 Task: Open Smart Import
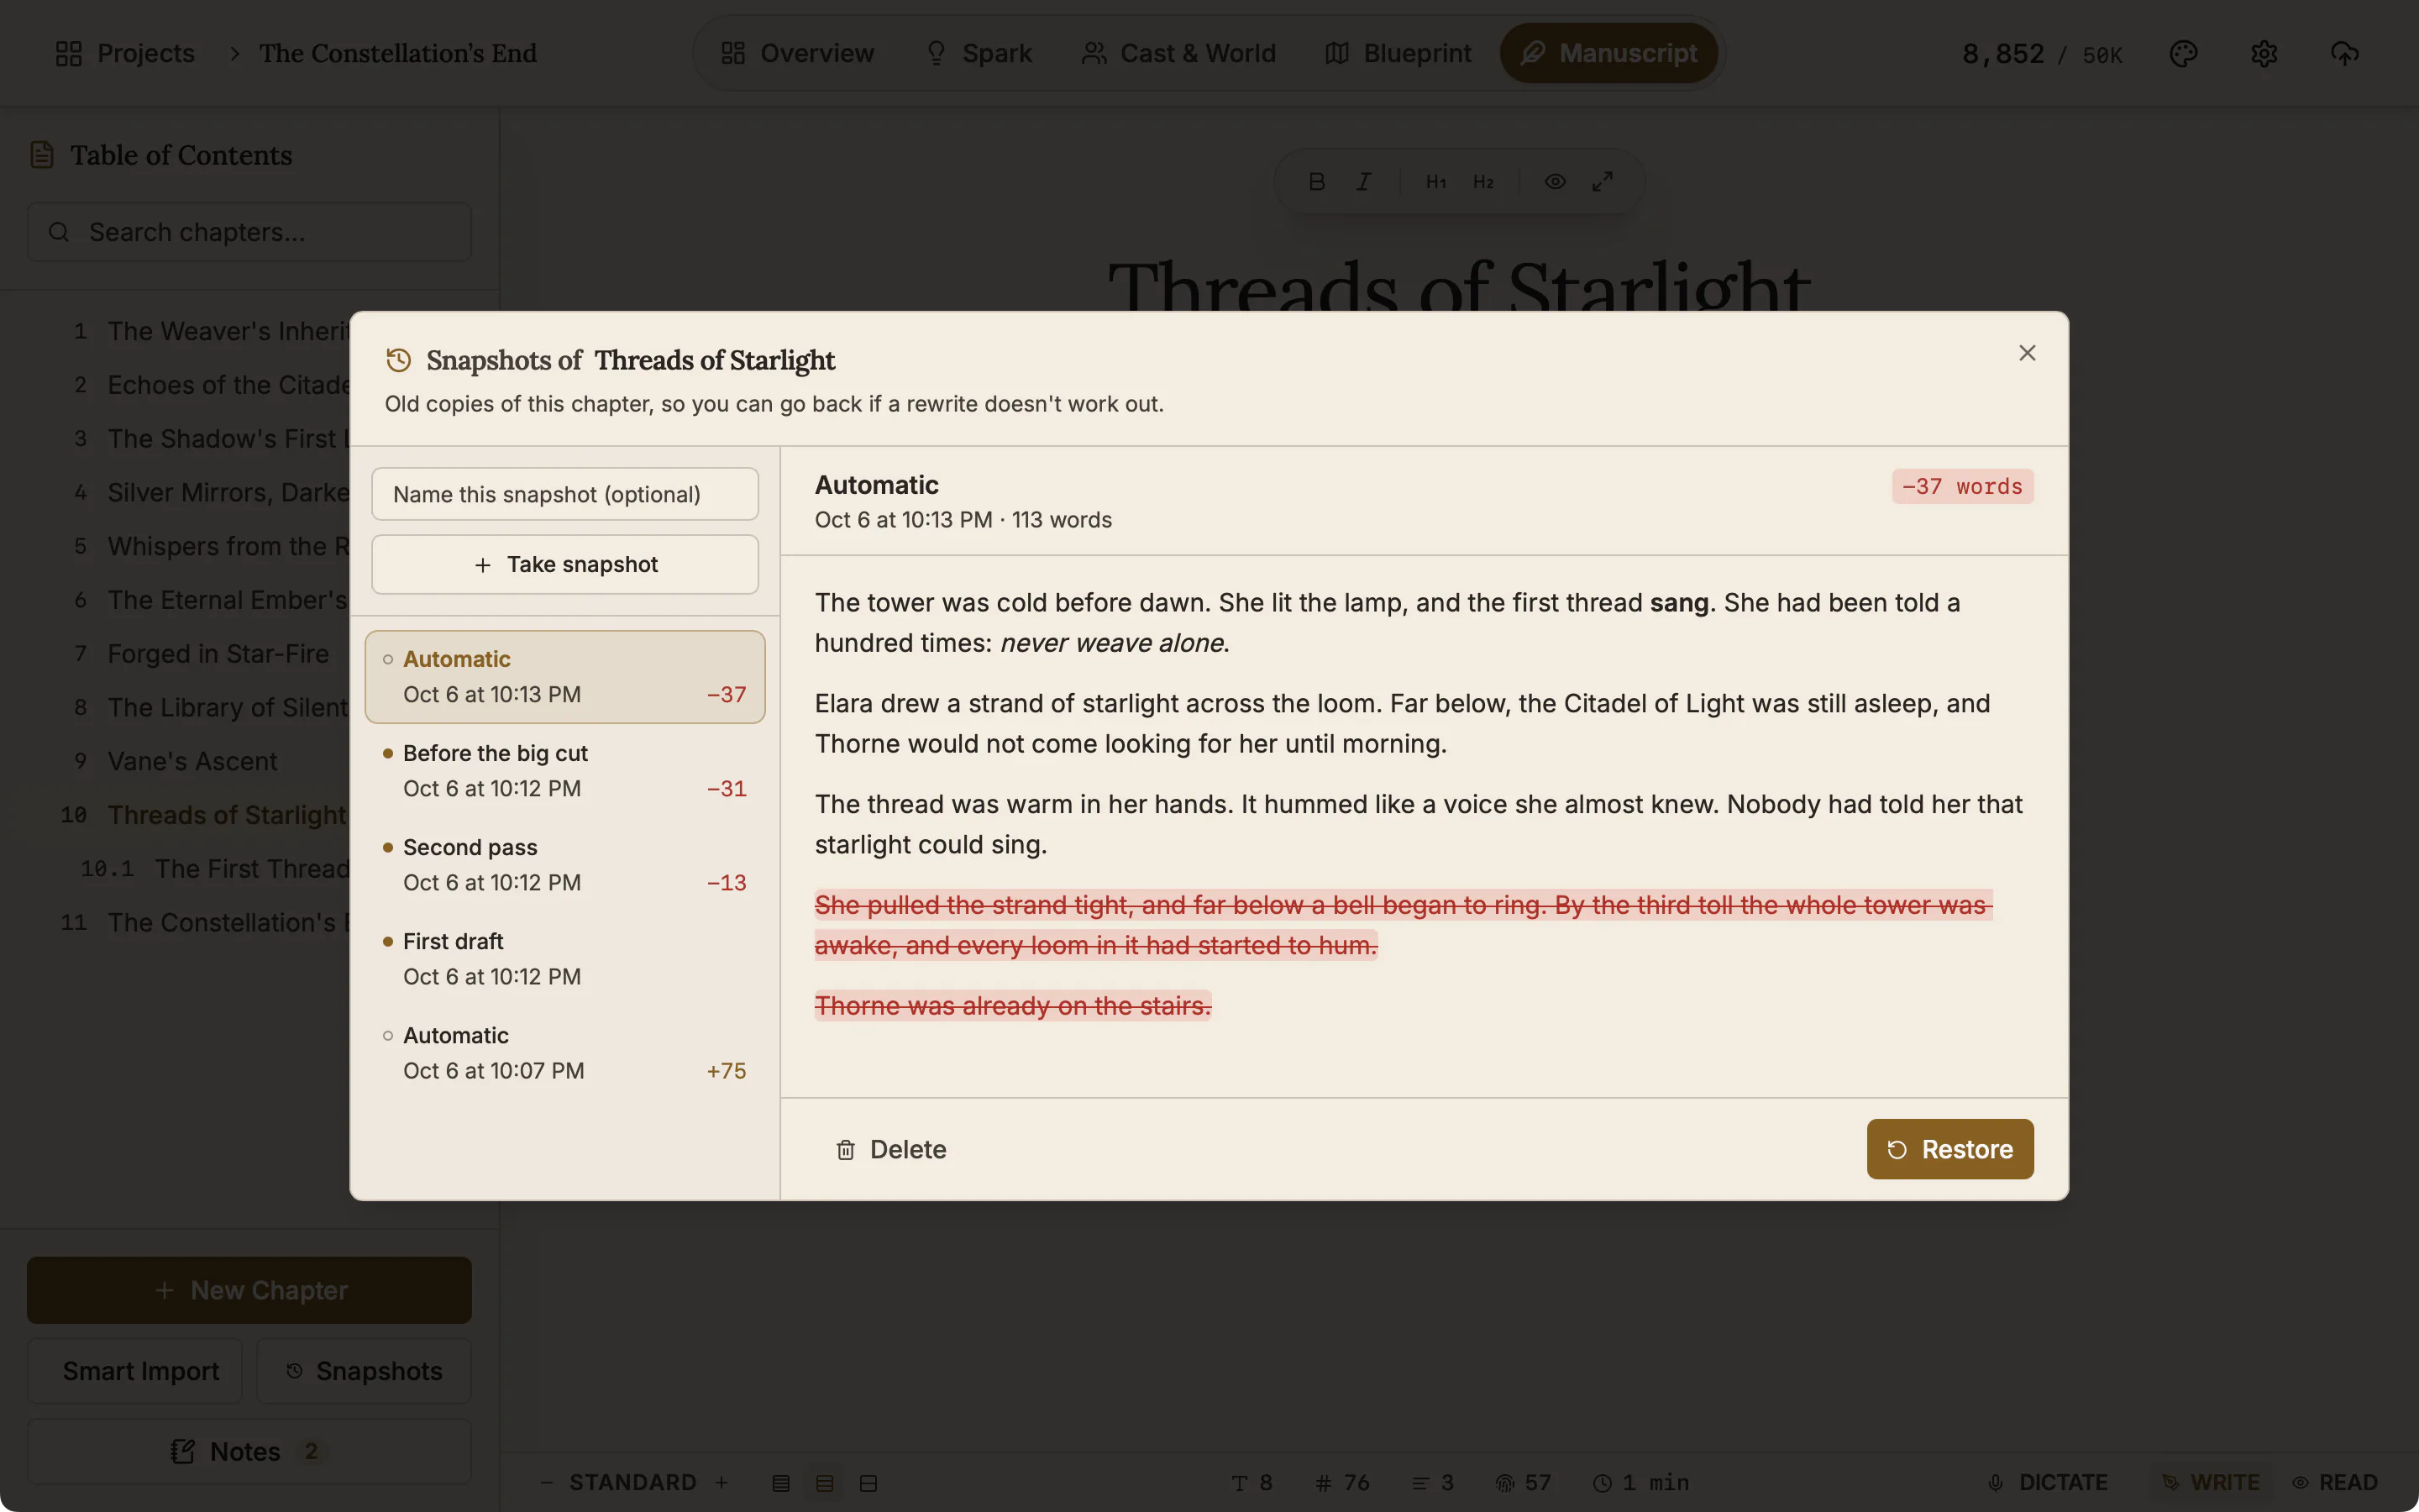point(135,1371)
